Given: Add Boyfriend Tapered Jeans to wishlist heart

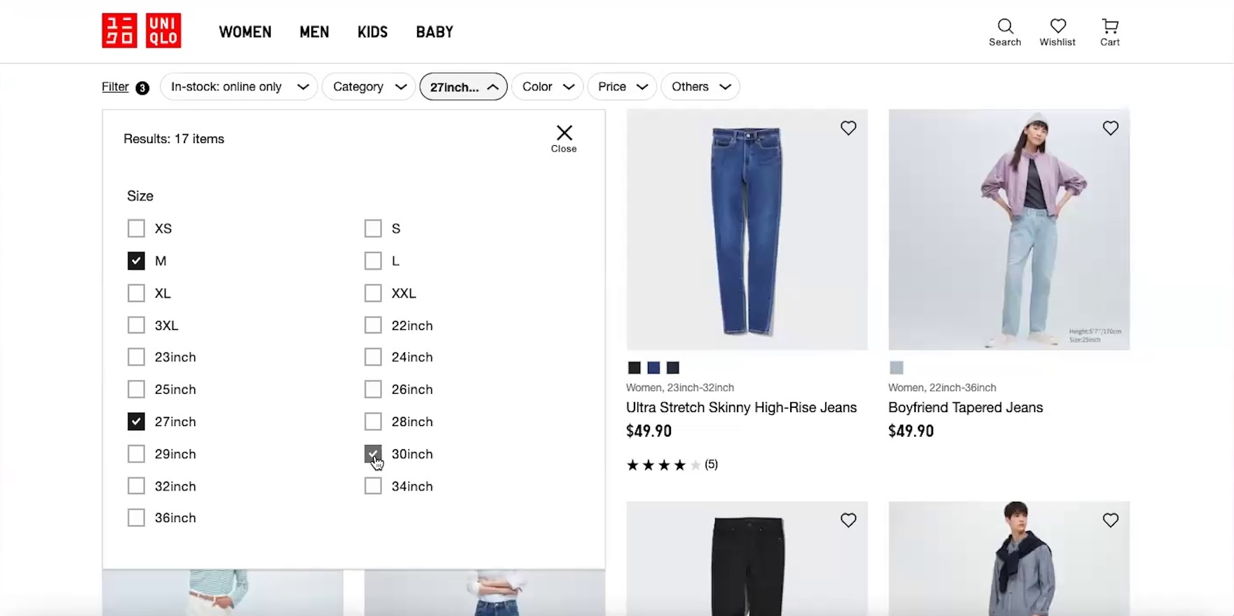Looking at the screenshot, I should [x=1110, y=128].
